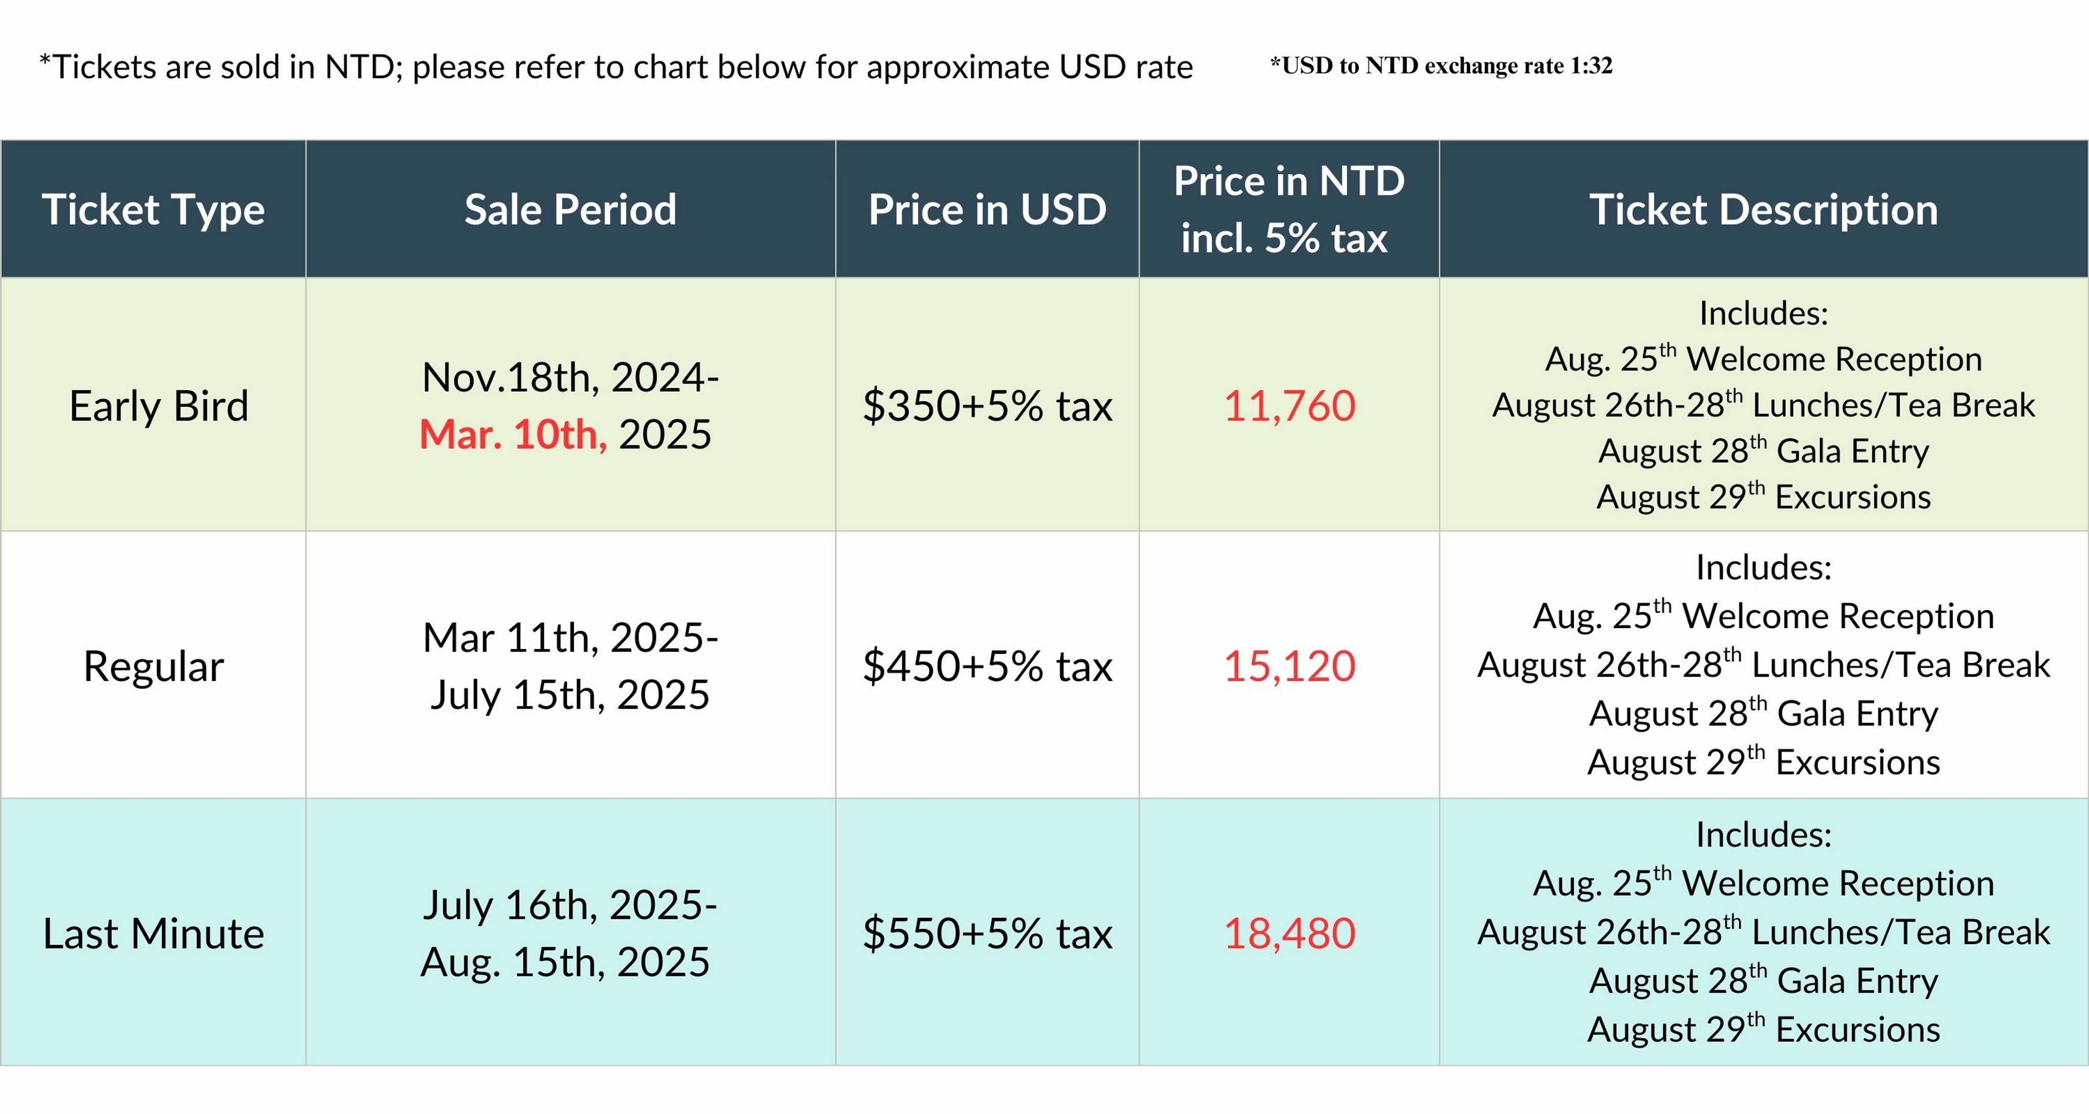Click the $550+5% tax price

pos(987,933)
